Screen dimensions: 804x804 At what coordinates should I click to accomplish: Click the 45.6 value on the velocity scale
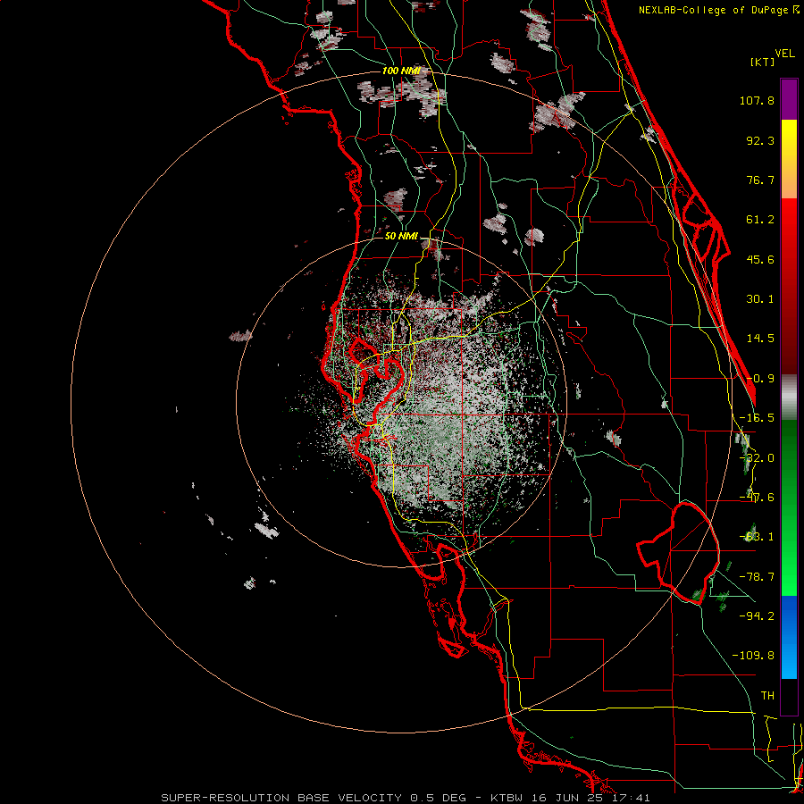pos(760,259)
